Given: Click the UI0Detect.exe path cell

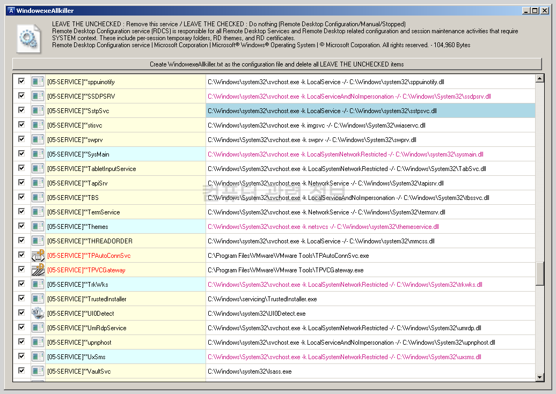Looking at the screenshot, I should [370, 314].
